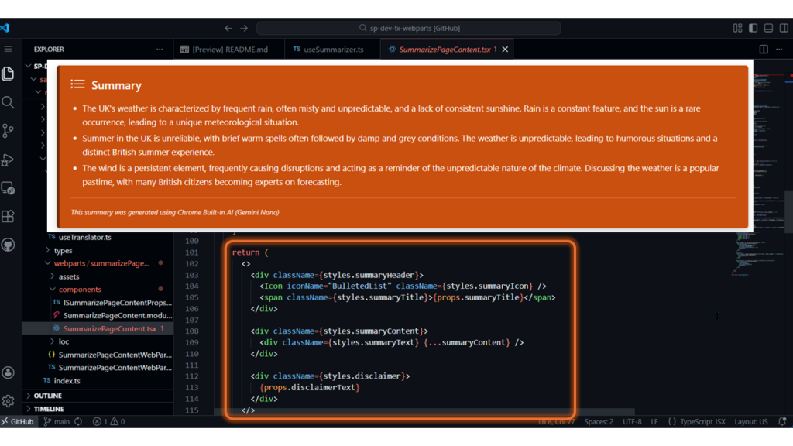793x446 pixels.
Task: Expand the OUTLINE section
Action: (x=47, y=396)
